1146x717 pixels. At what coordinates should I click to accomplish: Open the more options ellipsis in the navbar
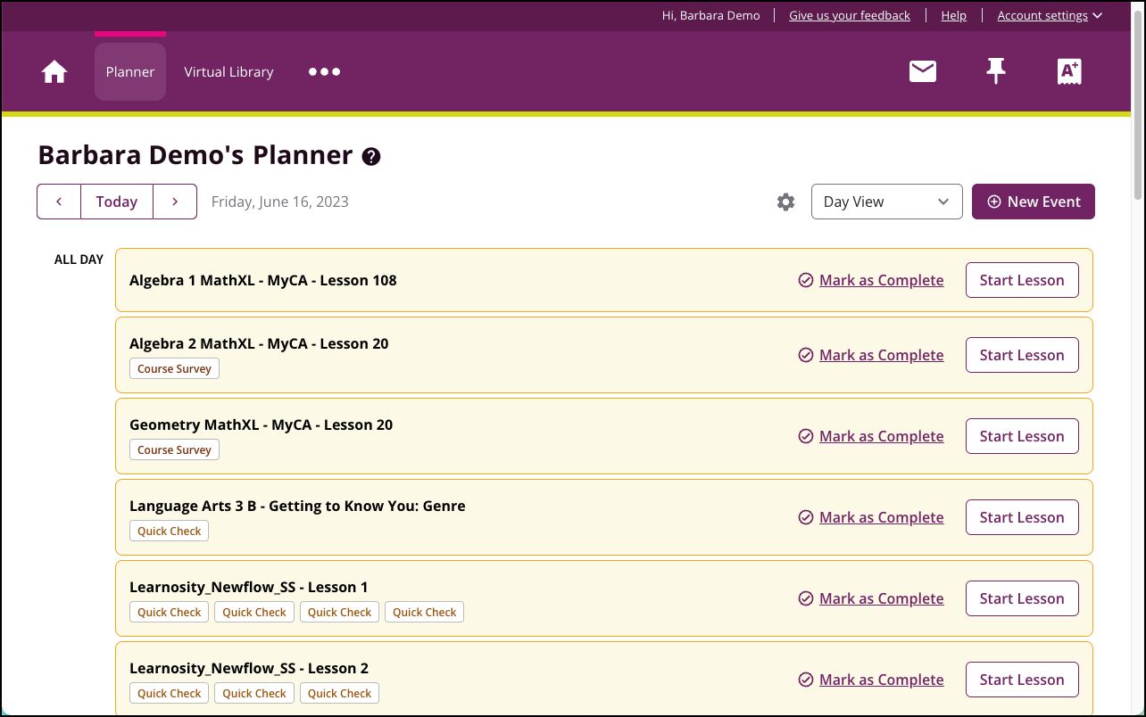point(324,71)
